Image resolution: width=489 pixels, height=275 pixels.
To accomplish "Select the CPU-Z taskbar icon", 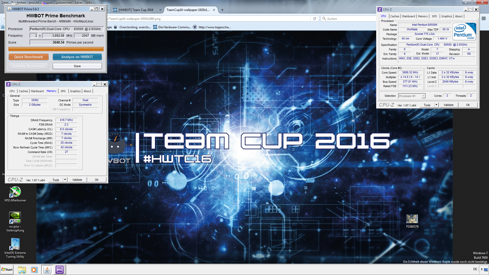I will pyautogui.click(x=60, y=270).
